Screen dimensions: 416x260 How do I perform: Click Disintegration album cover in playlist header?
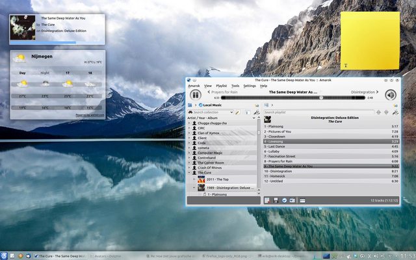tap(267, 120)
